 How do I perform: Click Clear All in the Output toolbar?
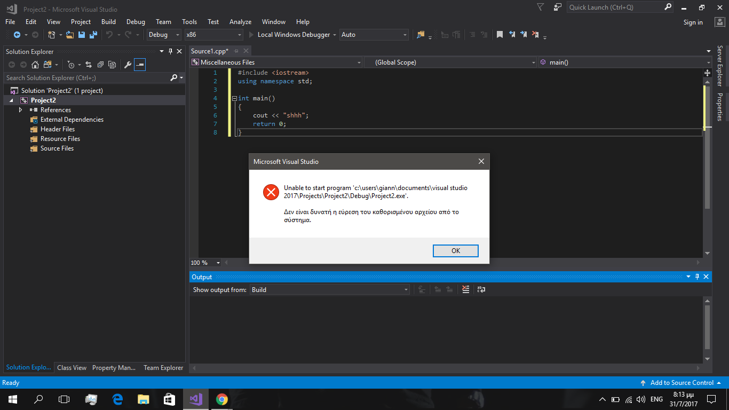tap(465, 289)
